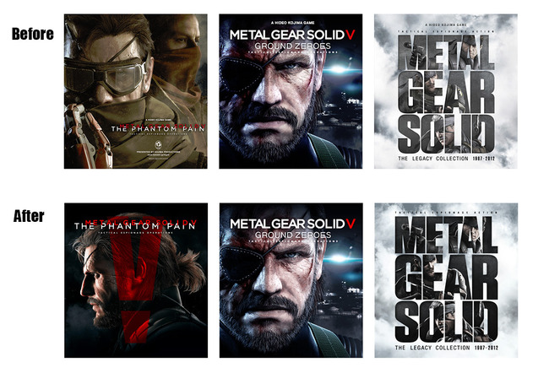Viewport: 549px width, 373px height.
Task: Click the After Ground Zeroes cover thumbnail
Action: [291, 280]
